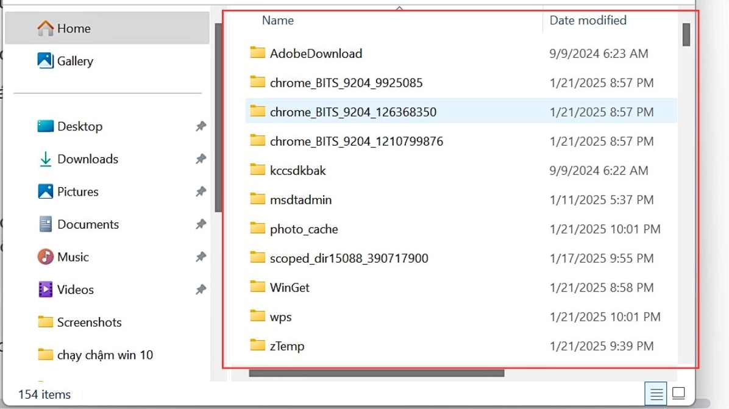Select the AdobeDownload folder

pos(316,54)
